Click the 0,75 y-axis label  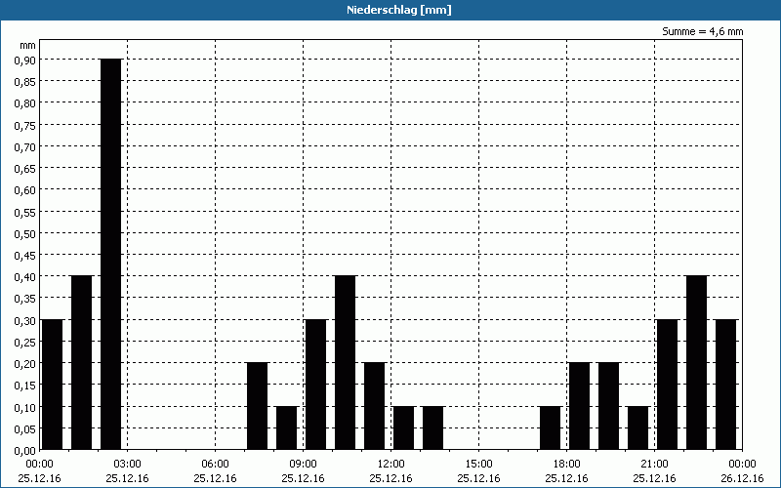pyautogui.click(x=25, y=126)
